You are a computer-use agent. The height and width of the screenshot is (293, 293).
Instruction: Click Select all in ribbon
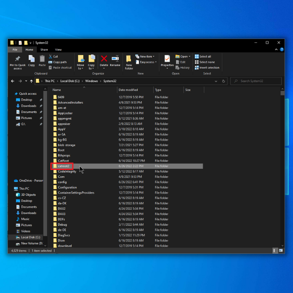[x=203, y=57]
